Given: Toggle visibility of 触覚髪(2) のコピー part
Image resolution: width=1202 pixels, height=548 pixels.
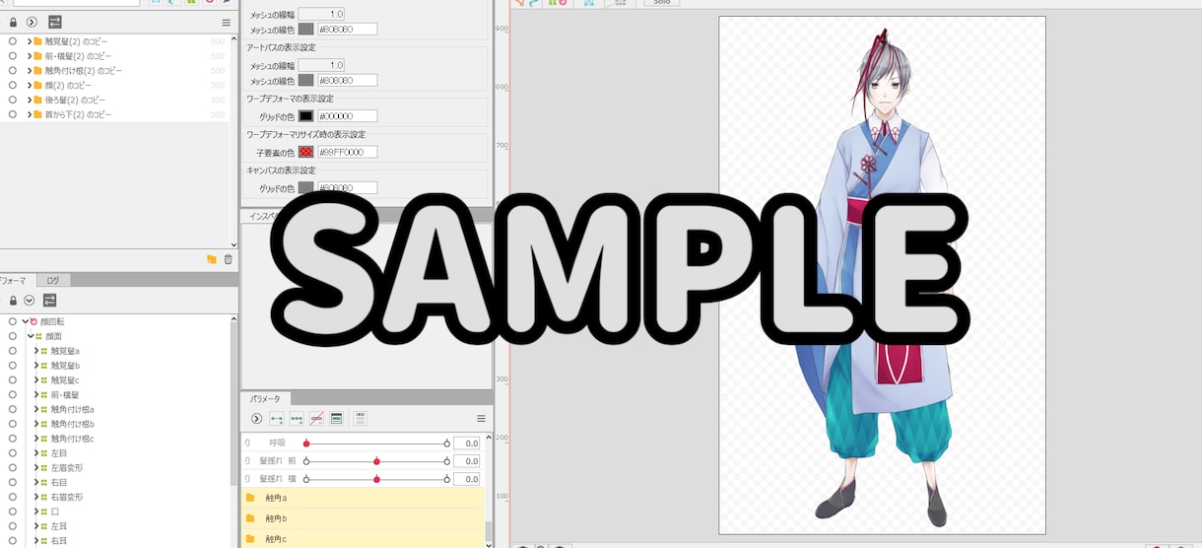Looking at the screenshot, I should click(x=12, y=41).
